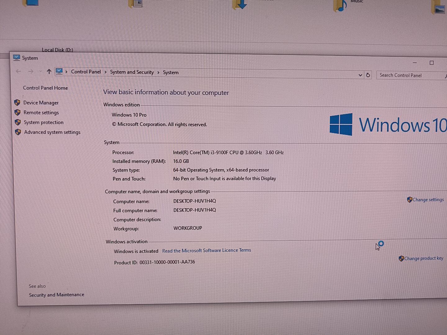Open System protection link

point(43,123)
